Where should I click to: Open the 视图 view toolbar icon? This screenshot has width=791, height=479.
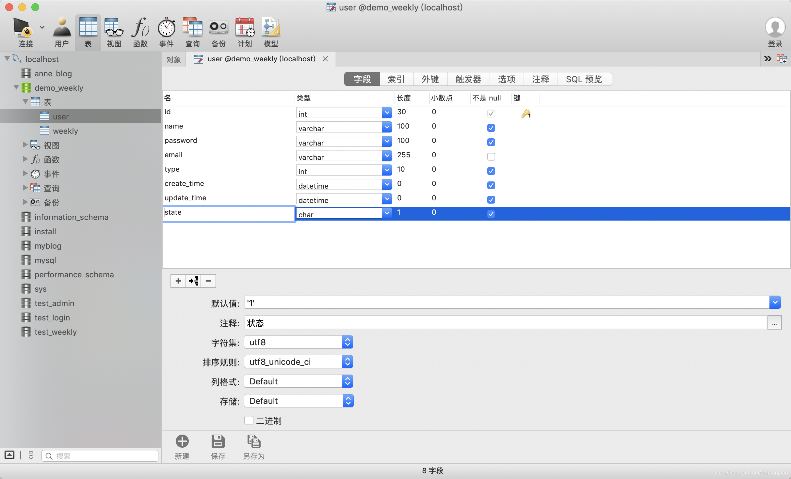pos(114,28)
